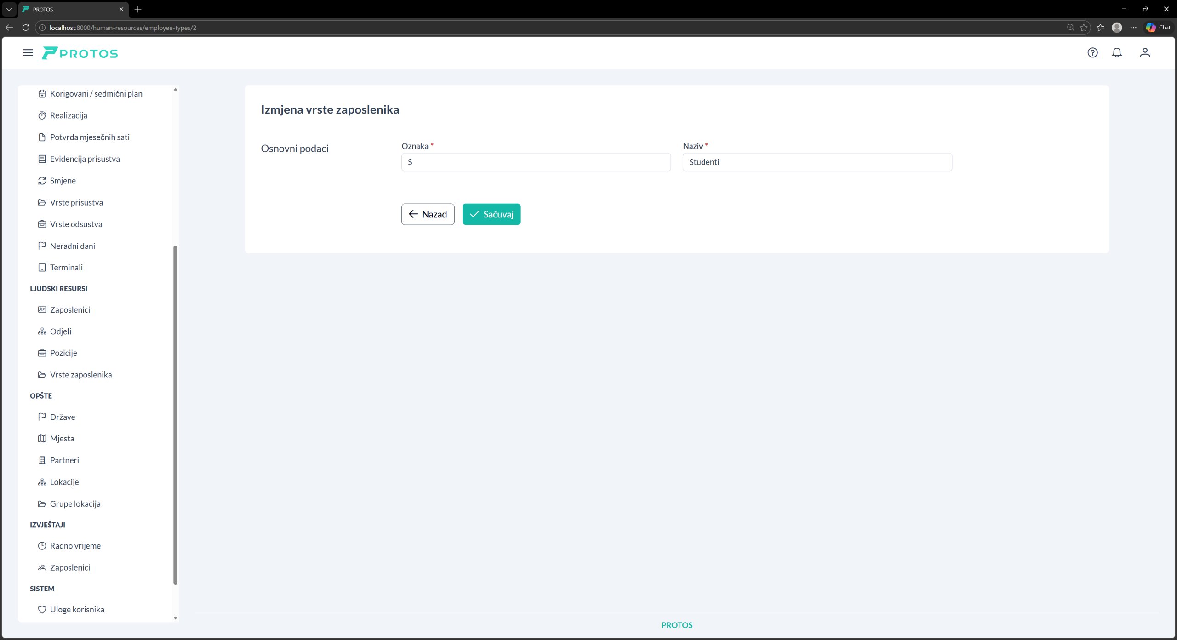
Task: Click the sidebar scroll-down arrow
Action: pos(175,618)
